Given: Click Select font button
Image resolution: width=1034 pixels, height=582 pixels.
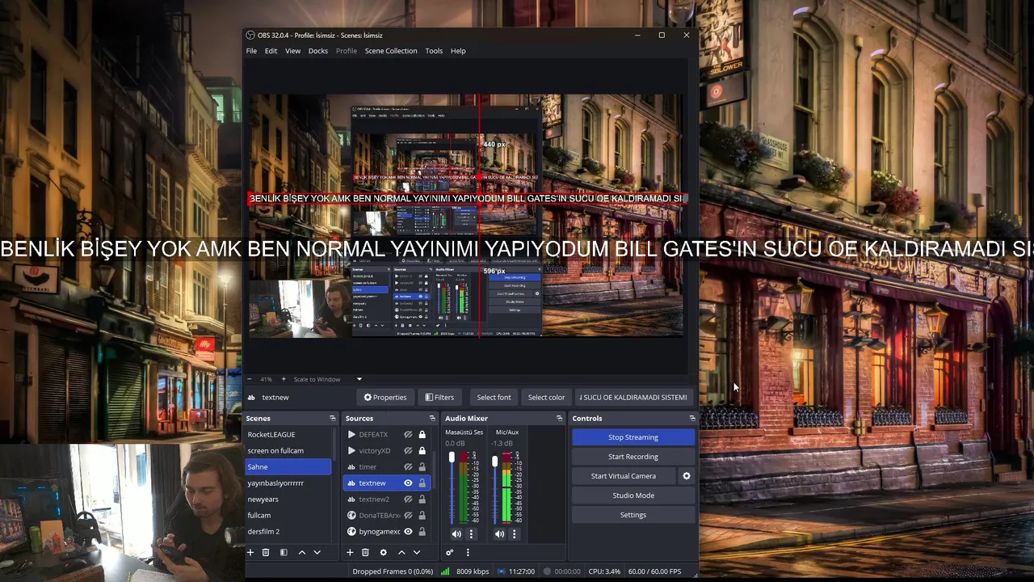Looking at the screenshot, I should coord(494,397).
